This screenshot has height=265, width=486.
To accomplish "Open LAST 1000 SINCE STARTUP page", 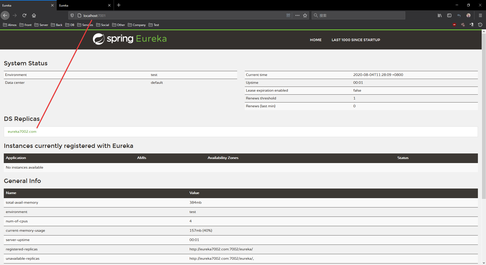I will click(x=356, y=40).
